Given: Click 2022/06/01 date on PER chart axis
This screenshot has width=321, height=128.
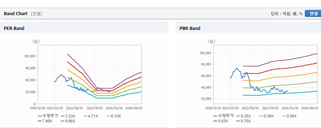Looking at the screenshot, I should pos(75,108).
